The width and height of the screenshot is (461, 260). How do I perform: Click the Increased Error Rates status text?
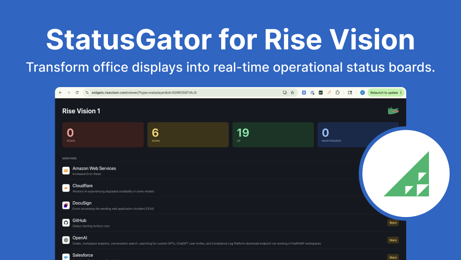click(87, 174)
